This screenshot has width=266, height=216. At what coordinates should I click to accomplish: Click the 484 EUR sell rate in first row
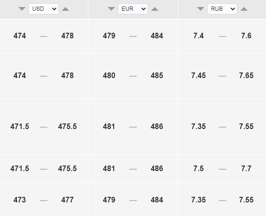point(157,36)
